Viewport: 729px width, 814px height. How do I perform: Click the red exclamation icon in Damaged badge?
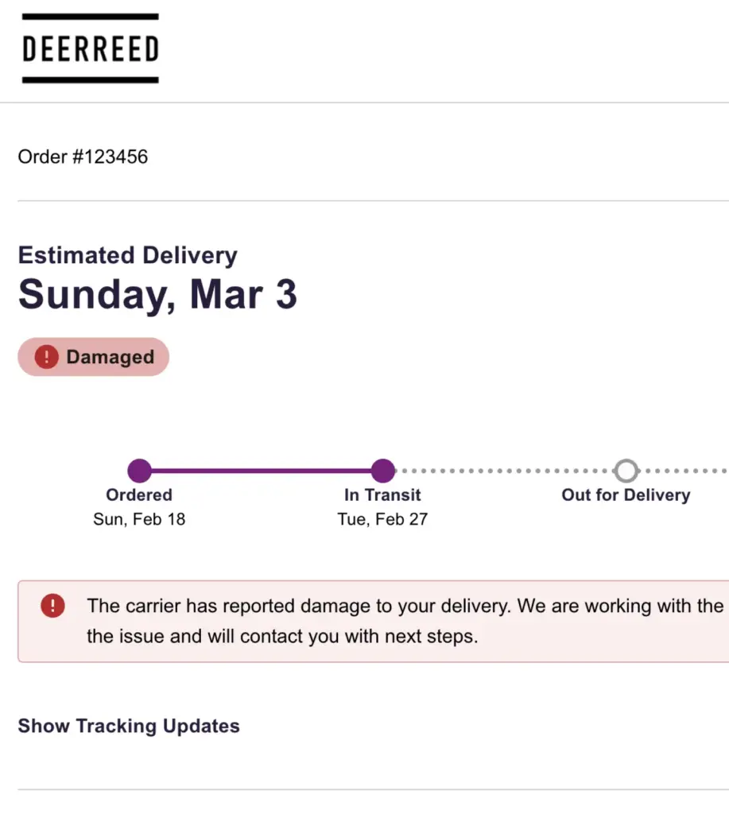click(x=46, y=357)
